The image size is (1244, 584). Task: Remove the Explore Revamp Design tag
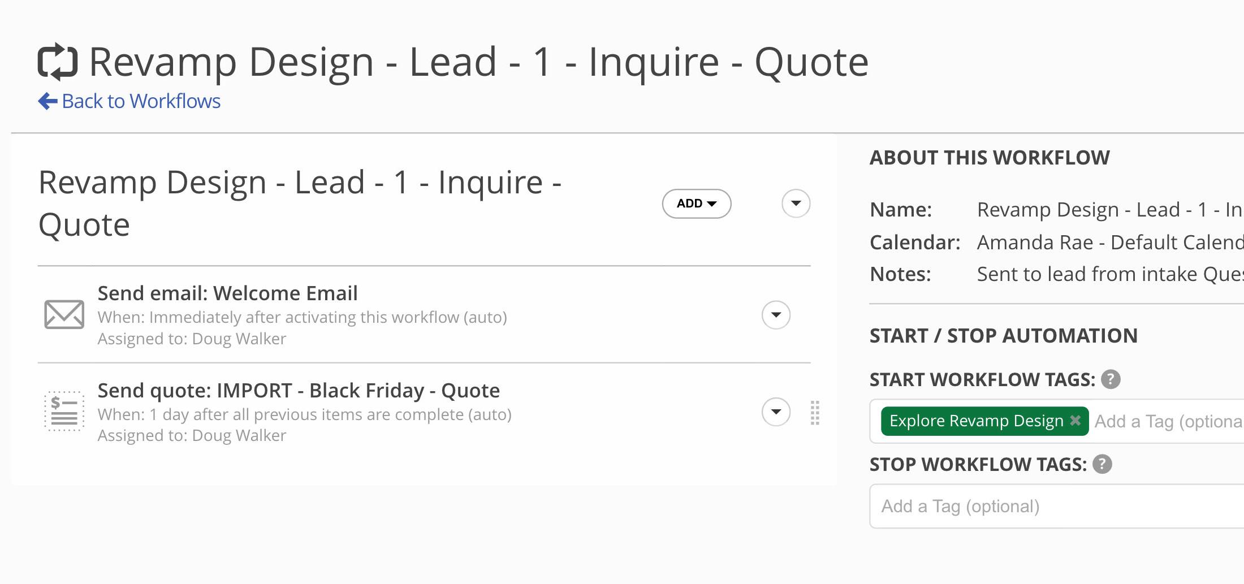[1075, 421]
